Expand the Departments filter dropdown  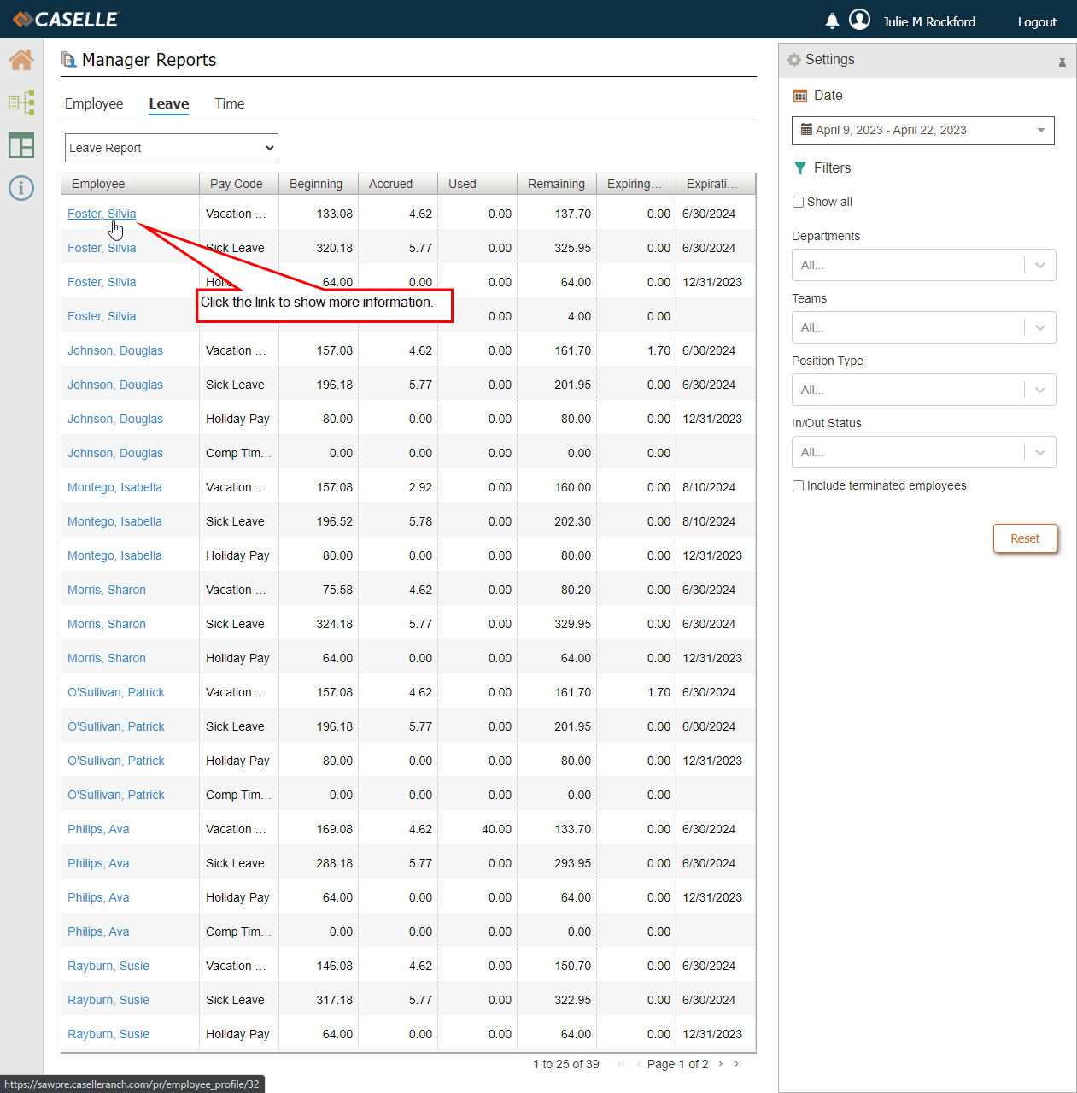923,265
